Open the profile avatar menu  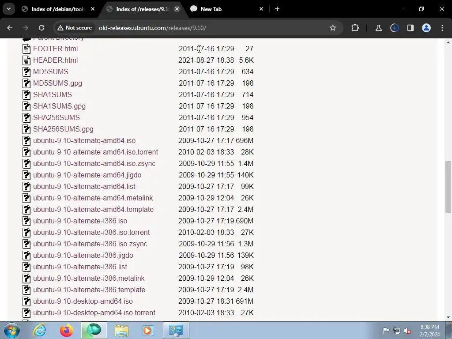[x=426, y=28]
